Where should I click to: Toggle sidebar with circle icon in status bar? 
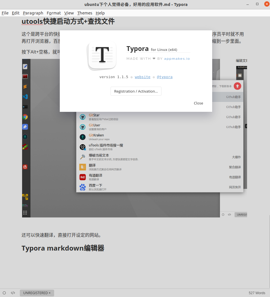click(4, 293)
